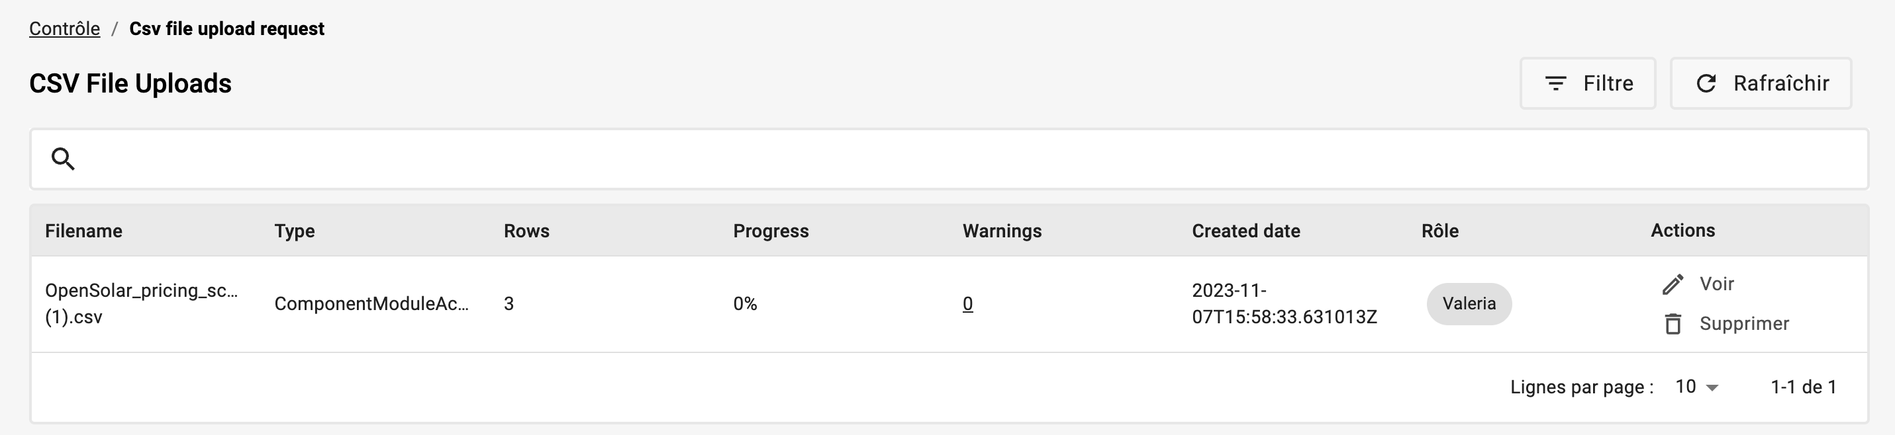Click Supprimer to delete the upload
Viewport: 1895px width, 435px height.
coord(1744,324)
